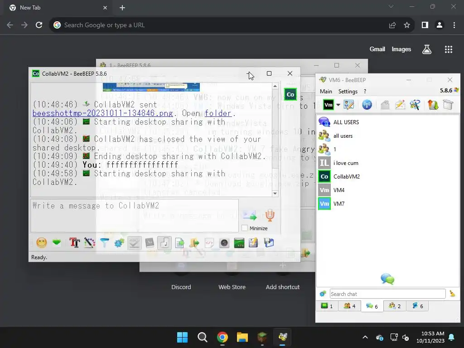Click the BeeBEEP bee icon on taskbar
Viewport: 464px width, 348px height.
click(283, 337)
